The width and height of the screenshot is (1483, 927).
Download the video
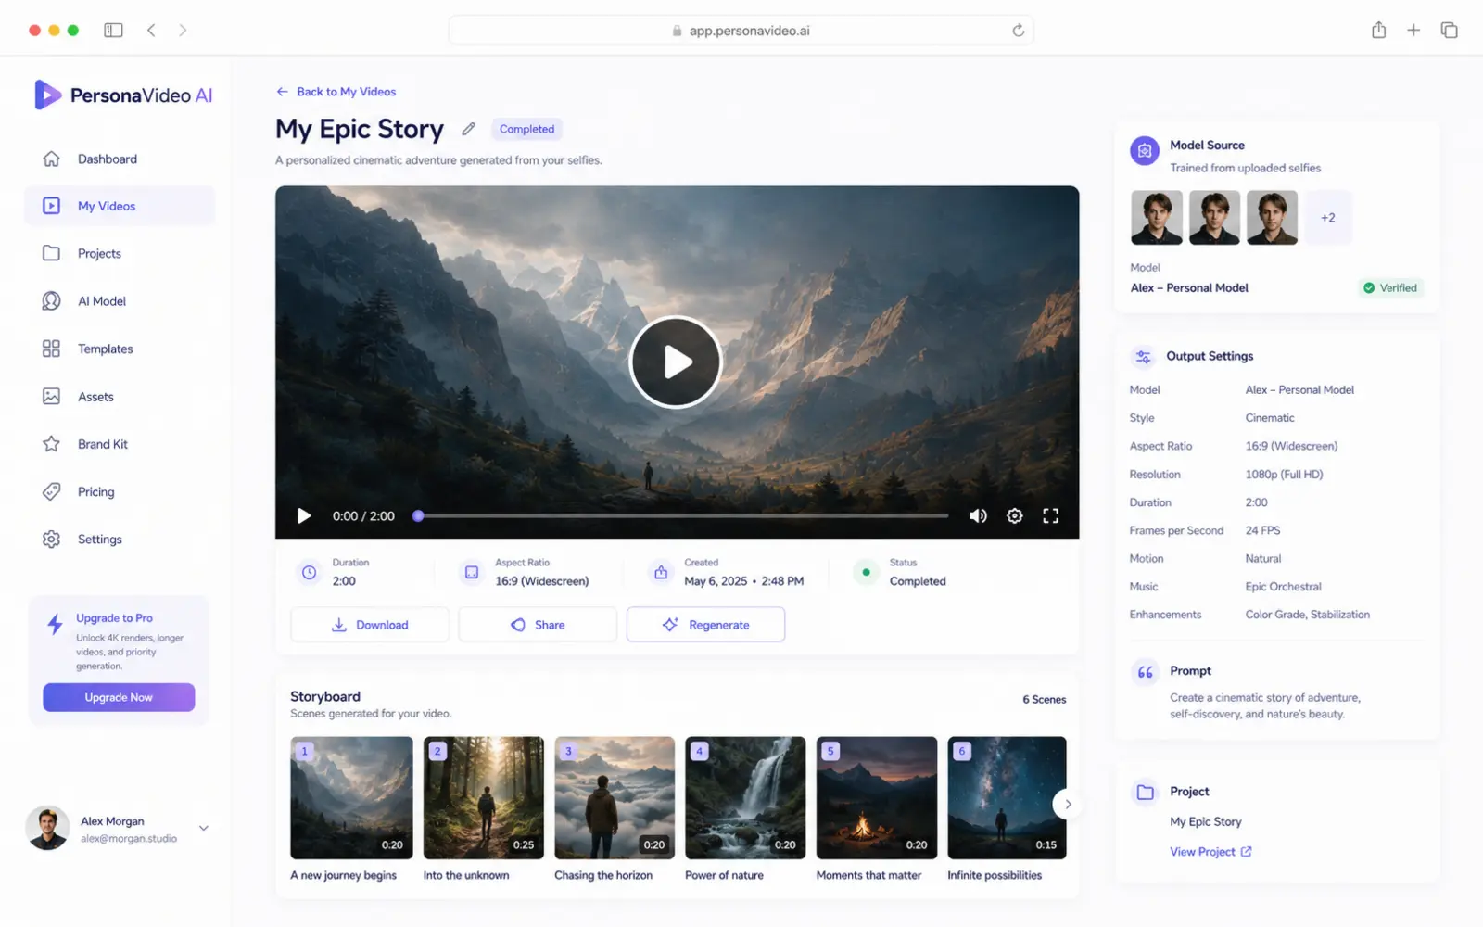click(370, 625)
